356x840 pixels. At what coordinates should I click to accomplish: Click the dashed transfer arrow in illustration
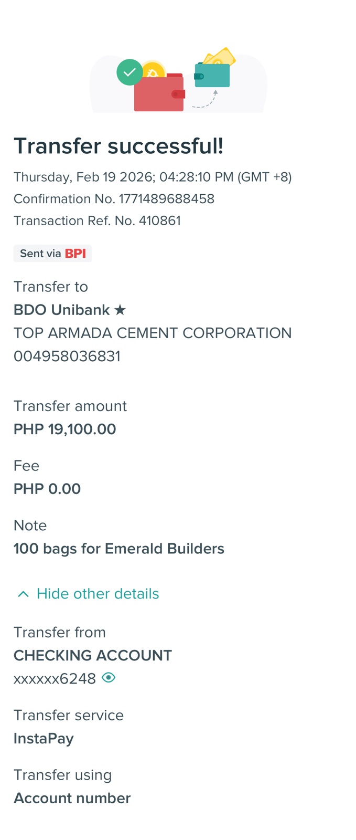coord(206,101)
